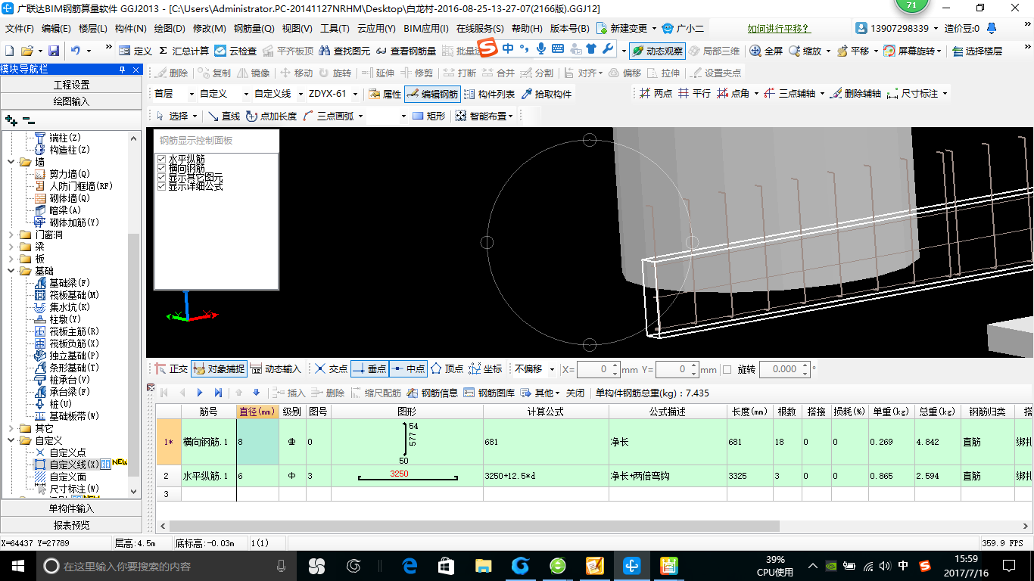Open the 如何进行平移? help link
Viewport: 1034px width, 581px height.
click(779, 29)
